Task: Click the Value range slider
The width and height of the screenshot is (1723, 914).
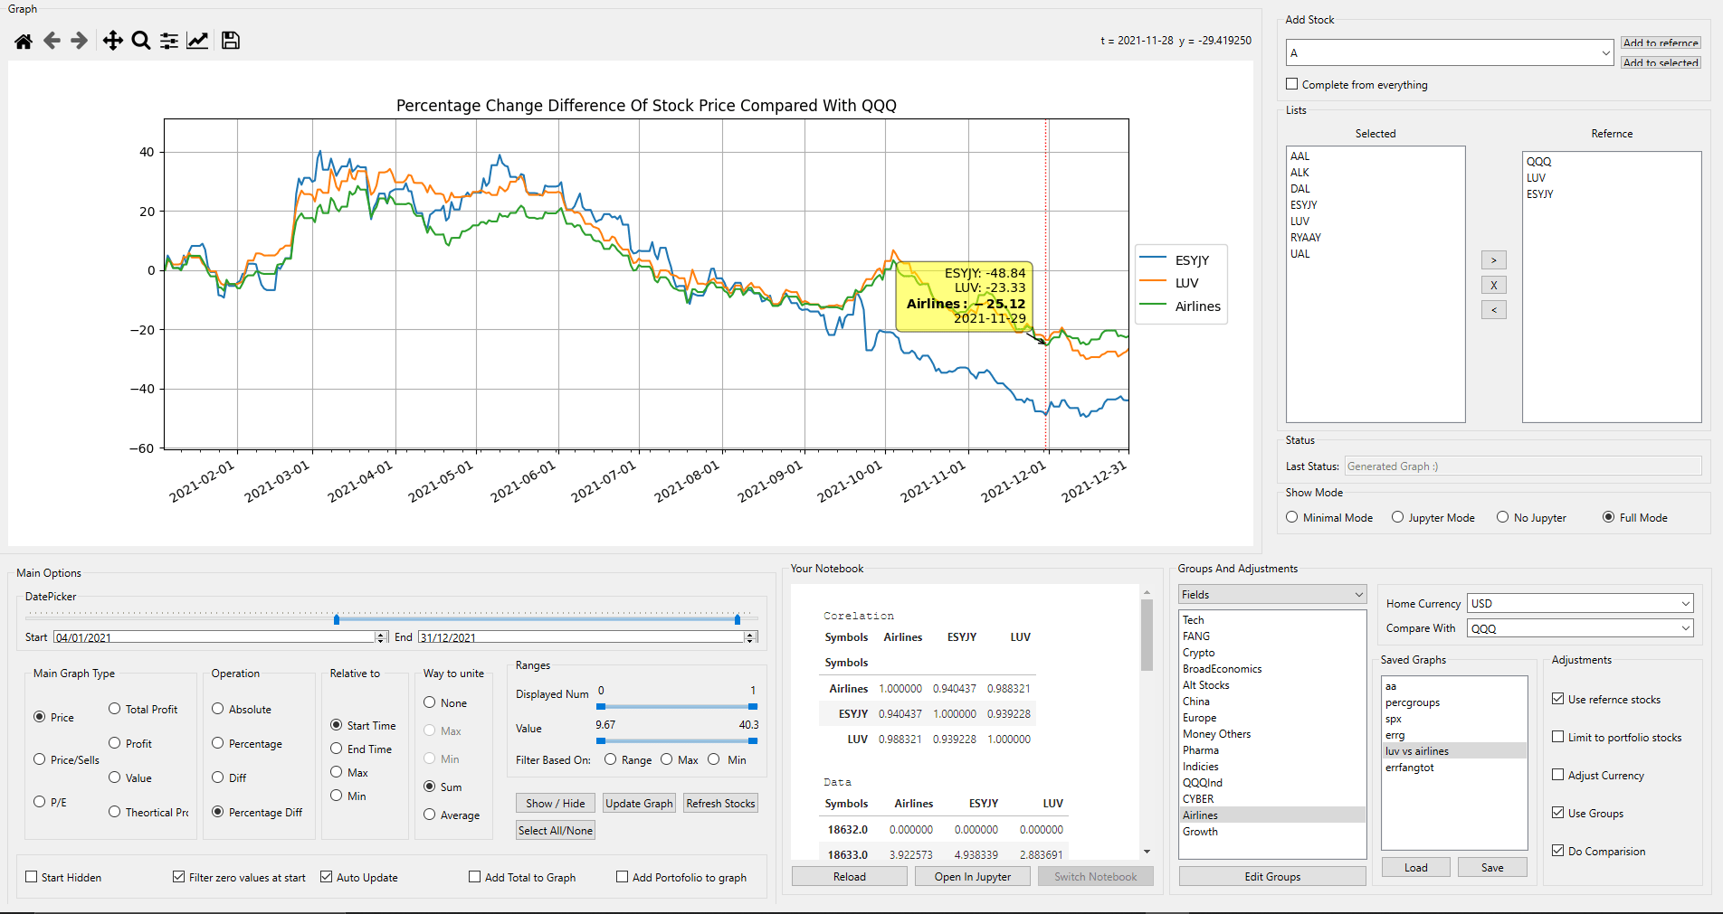Action: coord(677,740)
